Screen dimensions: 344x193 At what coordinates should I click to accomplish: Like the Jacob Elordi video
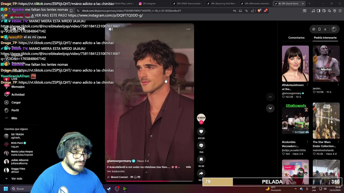pos(201,131)
